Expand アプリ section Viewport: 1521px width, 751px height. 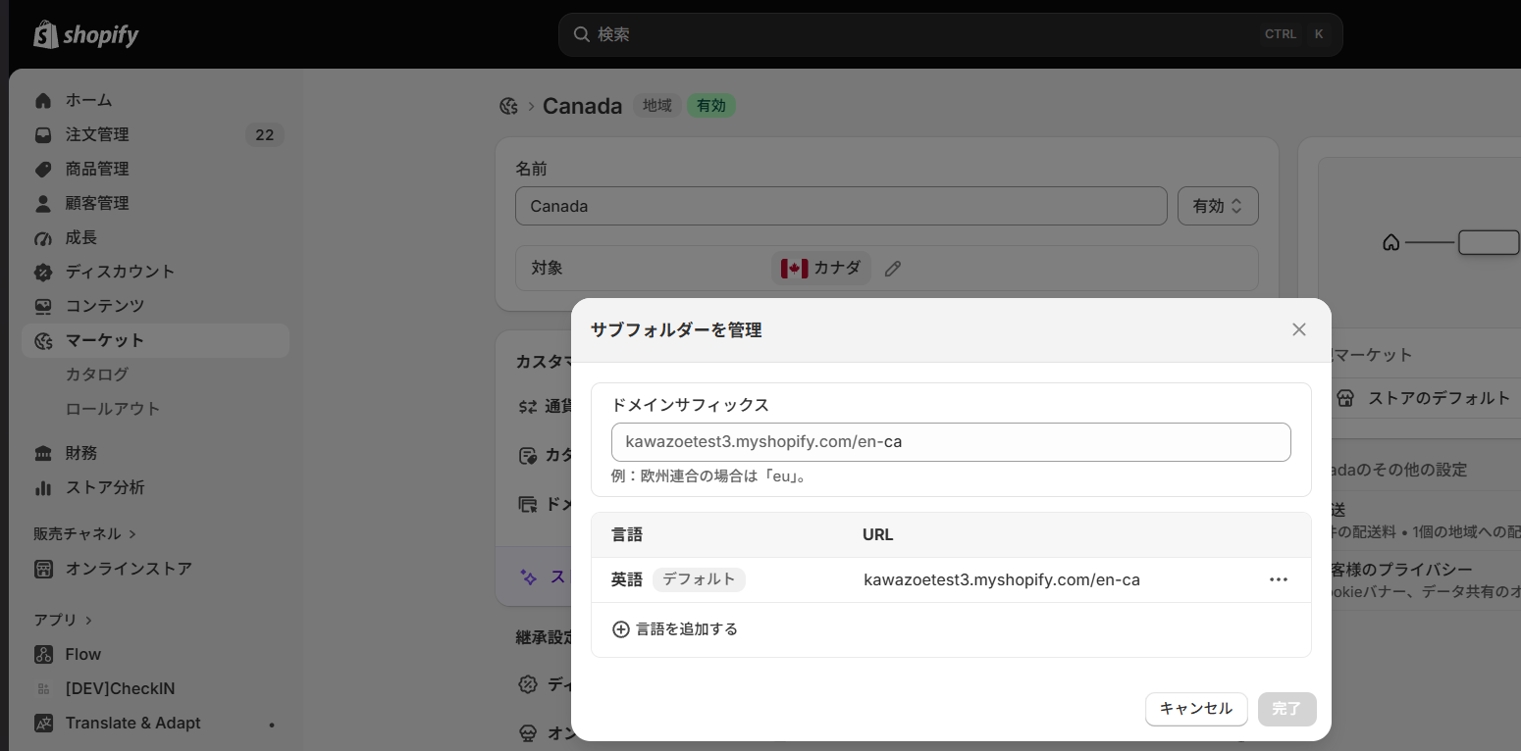(64, 620)
